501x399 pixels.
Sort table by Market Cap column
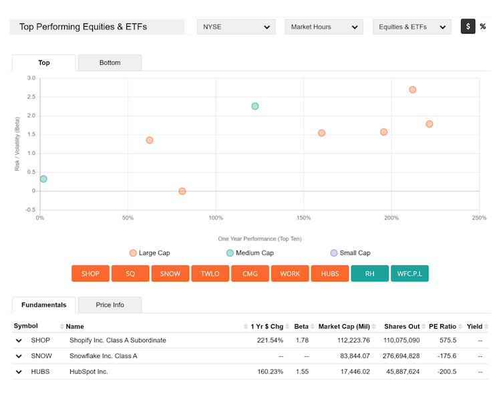point(344,326)
